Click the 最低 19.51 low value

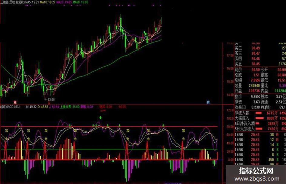[x=282, y=80]
